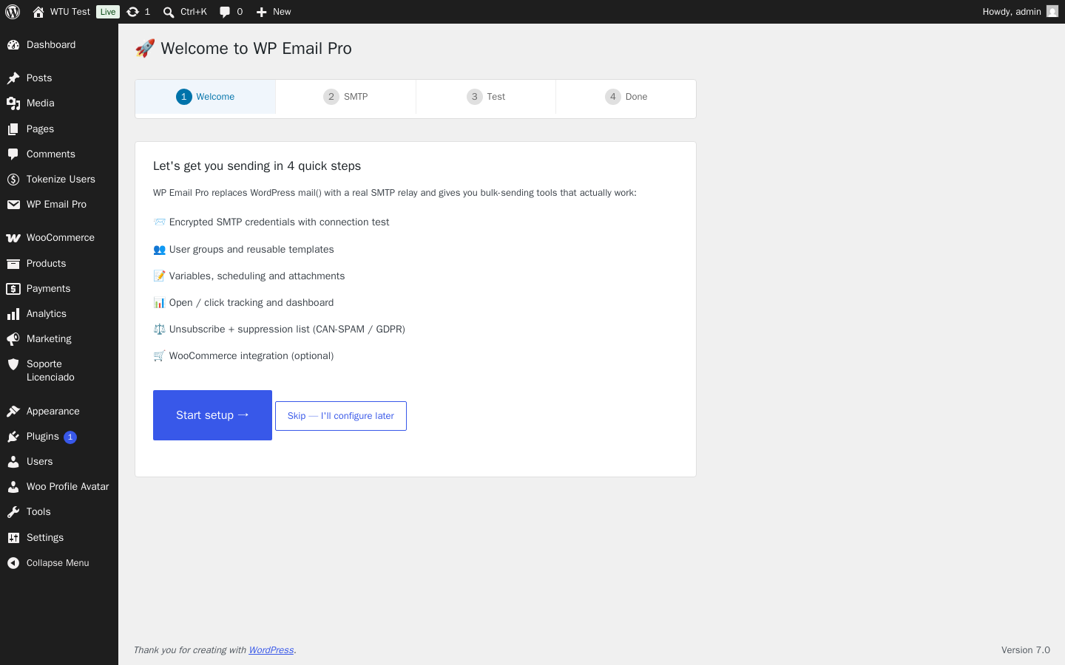Click the Pages icon in sidebar
Image resolution: width=1065 pixels, height=665 pixels.
click(x=13, y=129)
